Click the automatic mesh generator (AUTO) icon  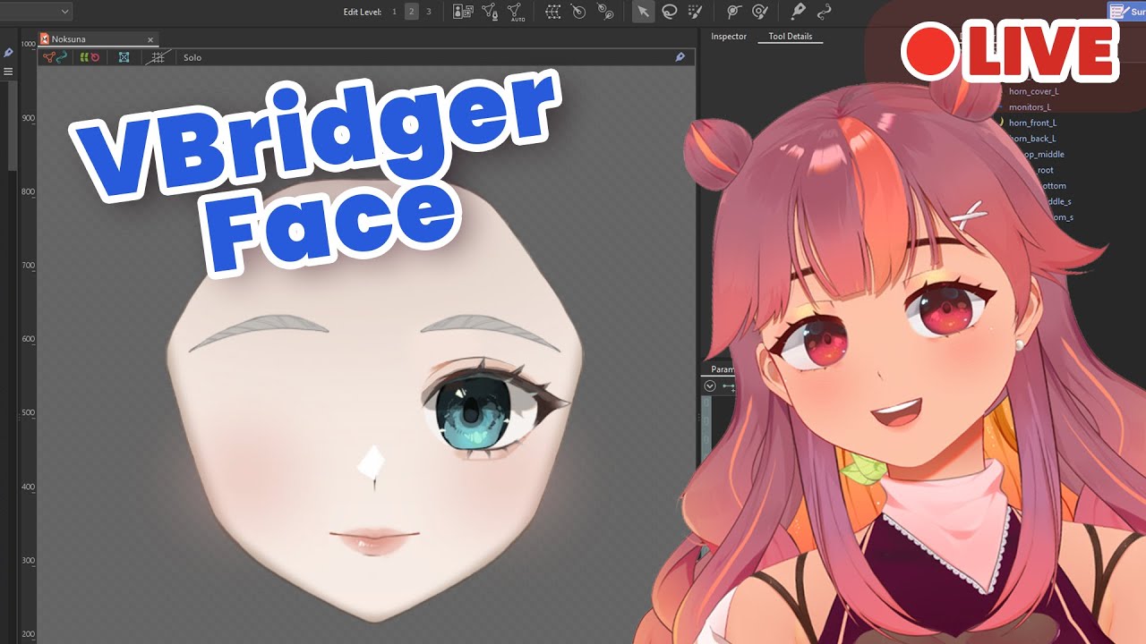(517, 12)
